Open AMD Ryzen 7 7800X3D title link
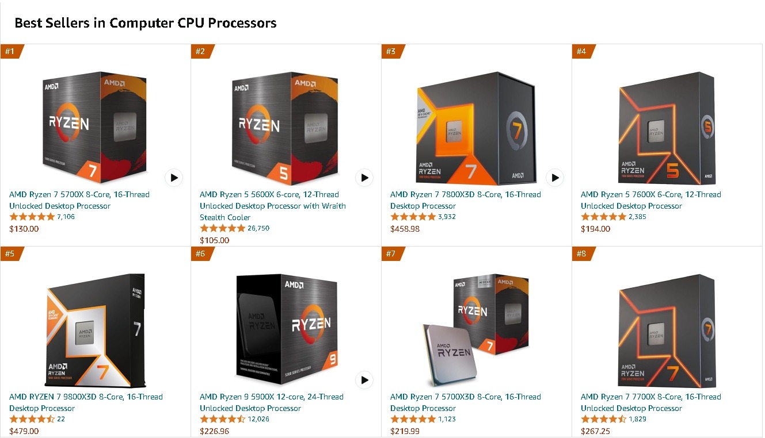 coord(465,200)
